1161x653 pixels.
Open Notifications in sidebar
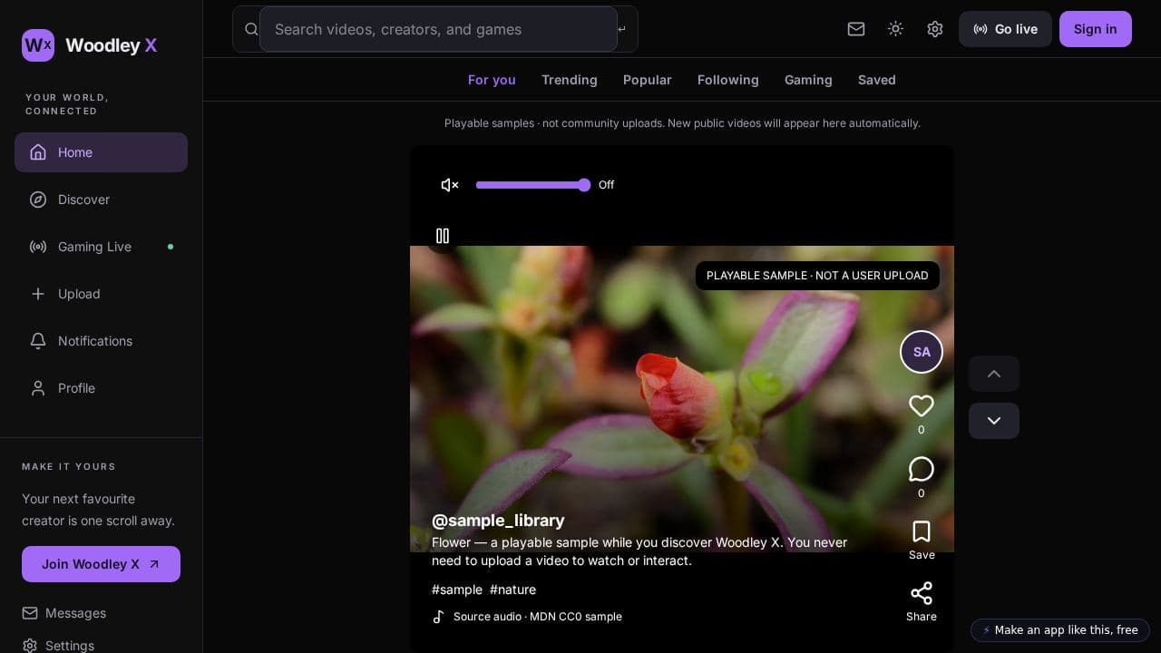101,341
